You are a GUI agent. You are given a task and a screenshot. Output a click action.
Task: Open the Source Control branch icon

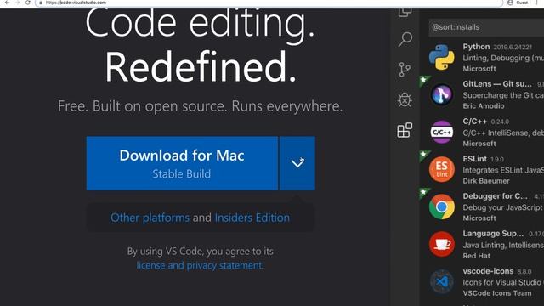point(405,70)
